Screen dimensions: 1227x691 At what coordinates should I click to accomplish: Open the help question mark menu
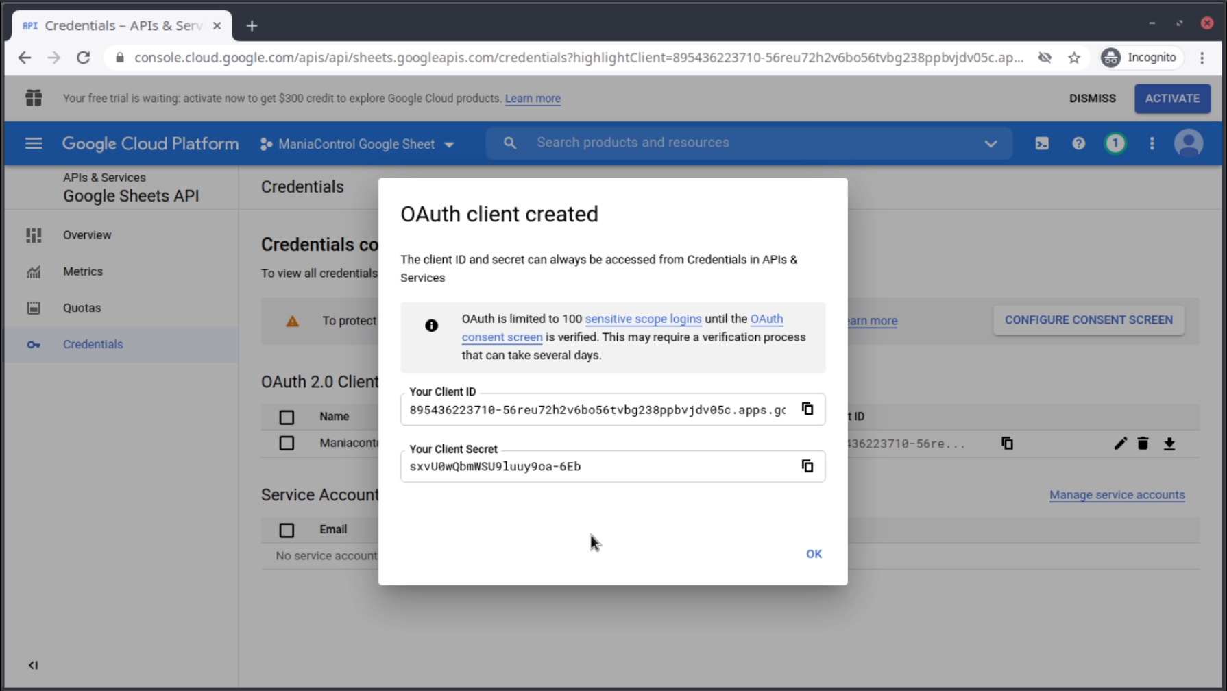point(1078,144)
